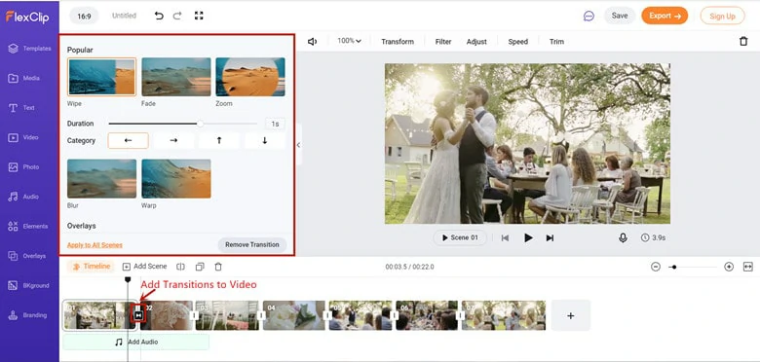Screen dimensions: 760x362
Task: Open the Elements sidebar section
Action: click(x=28, y=227)
